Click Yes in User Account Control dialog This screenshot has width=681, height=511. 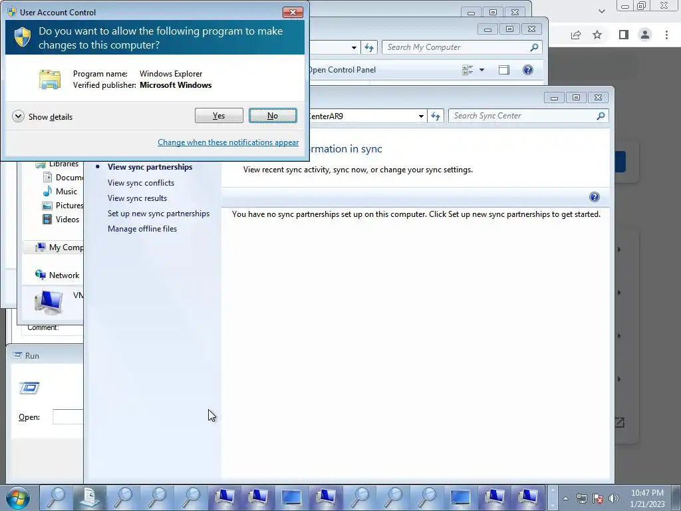pos(219,116)
